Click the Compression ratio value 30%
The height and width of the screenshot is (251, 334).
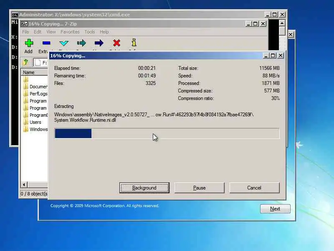(276, 98)
